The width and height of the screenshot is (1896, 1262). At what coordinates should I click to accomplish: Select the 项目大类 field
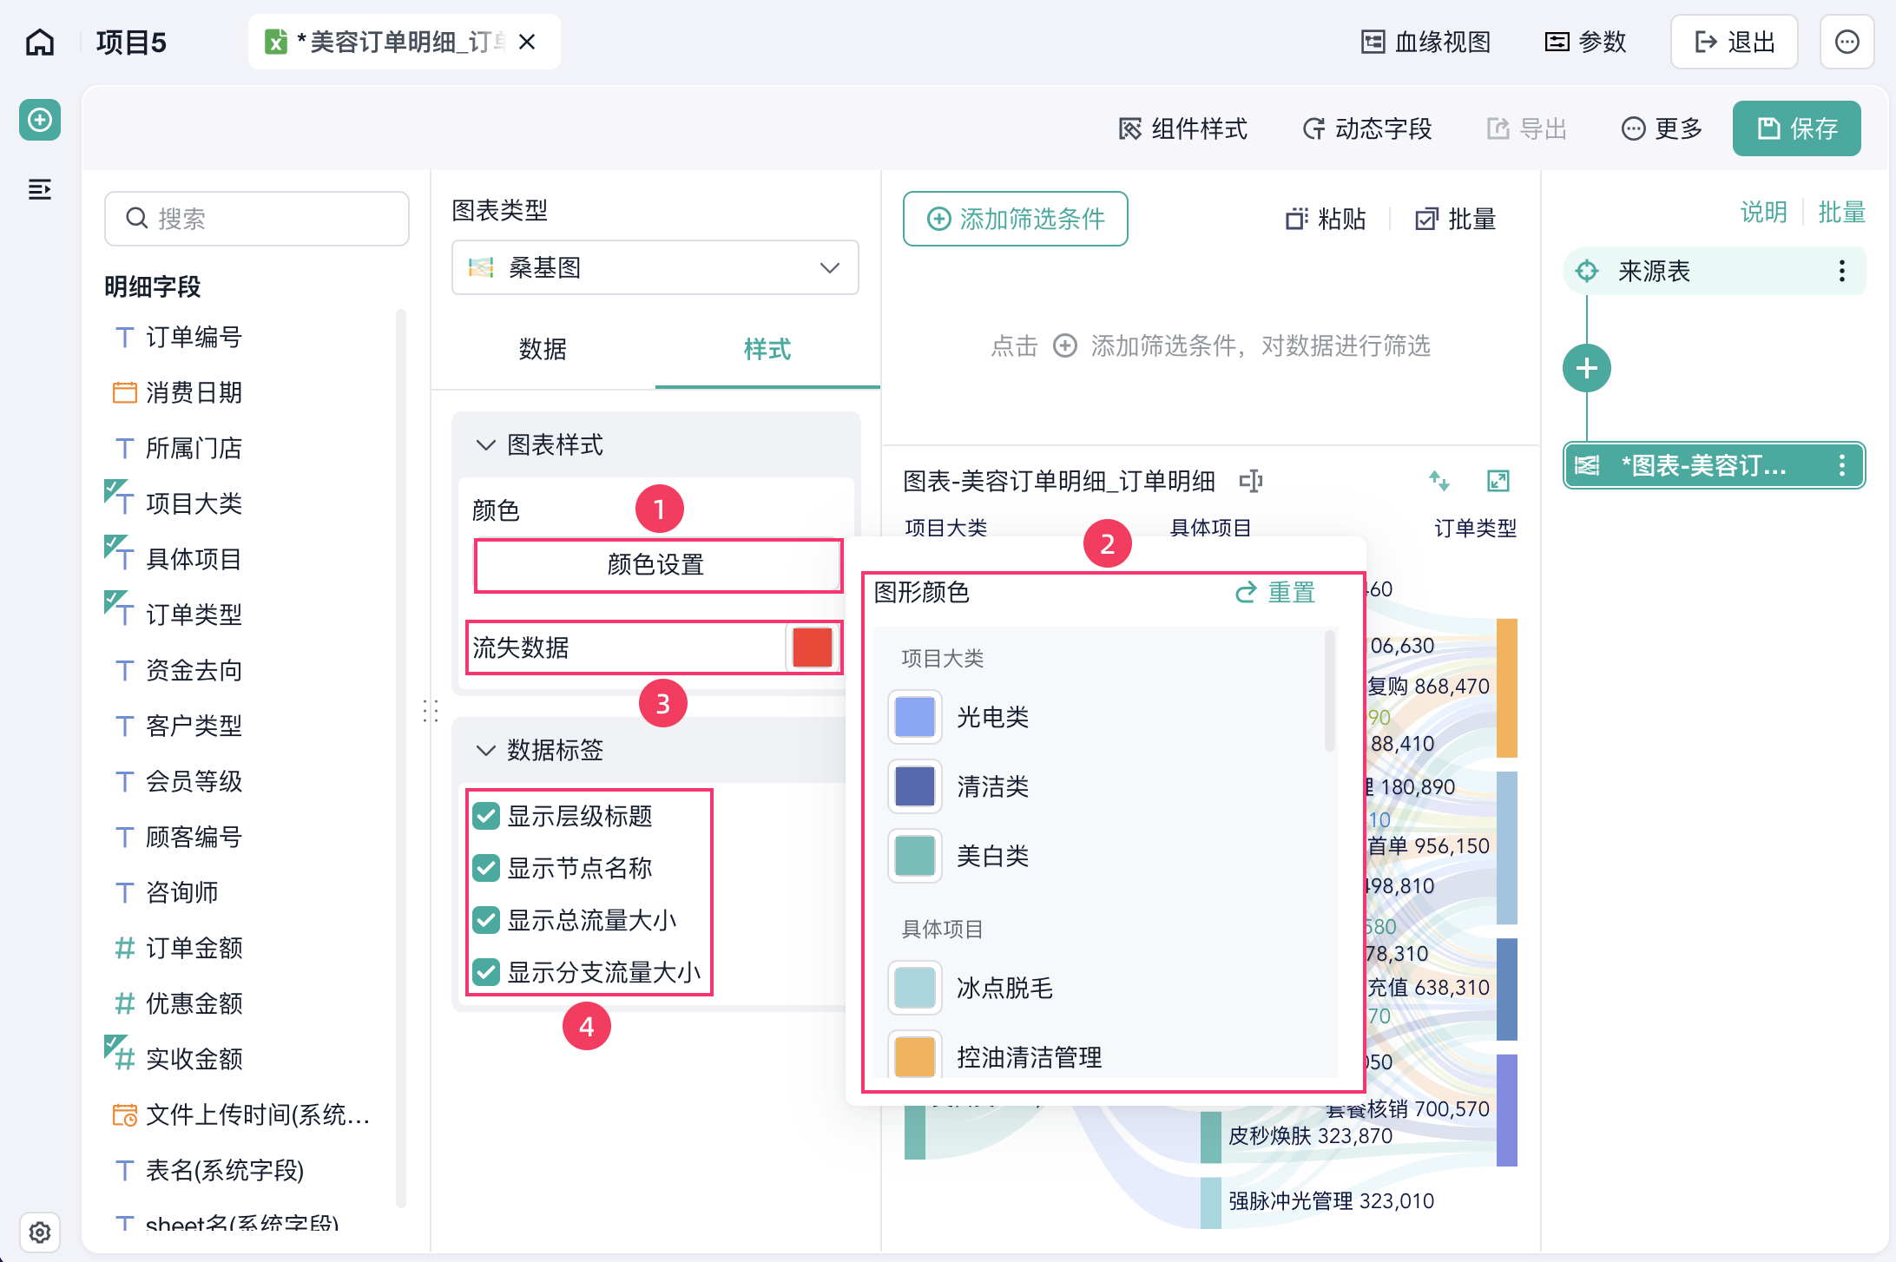click(x=194, y=503)
